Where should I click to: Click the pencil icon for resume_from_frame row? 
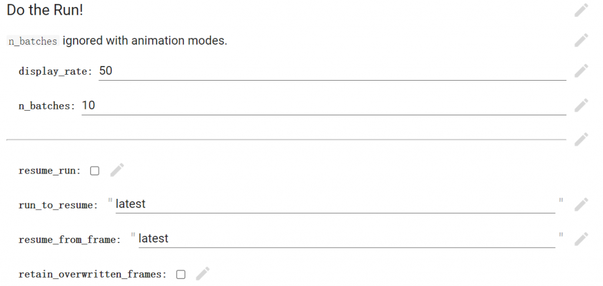point(581,239)
